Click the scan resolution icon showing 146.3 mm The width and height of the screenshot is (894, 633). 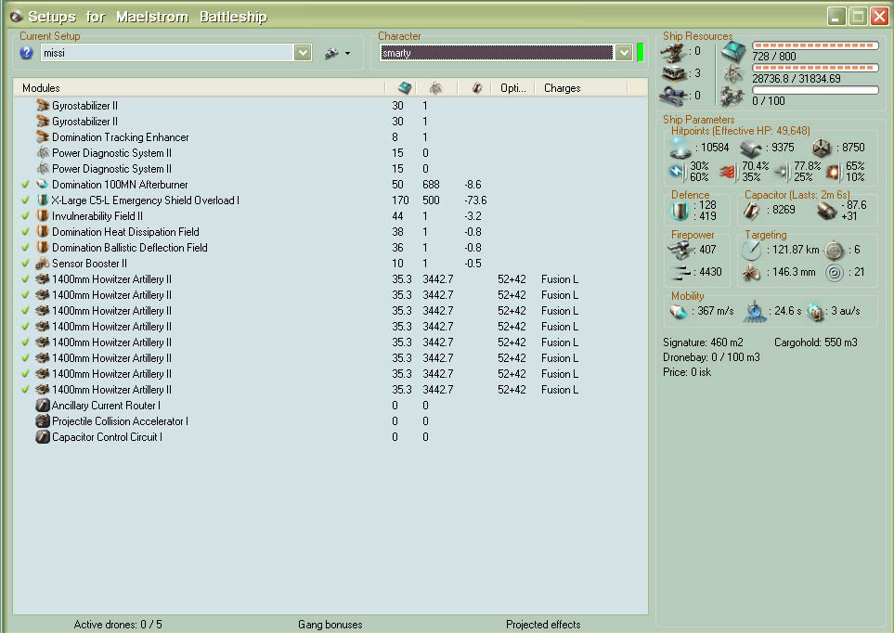(x=751, y=273)
